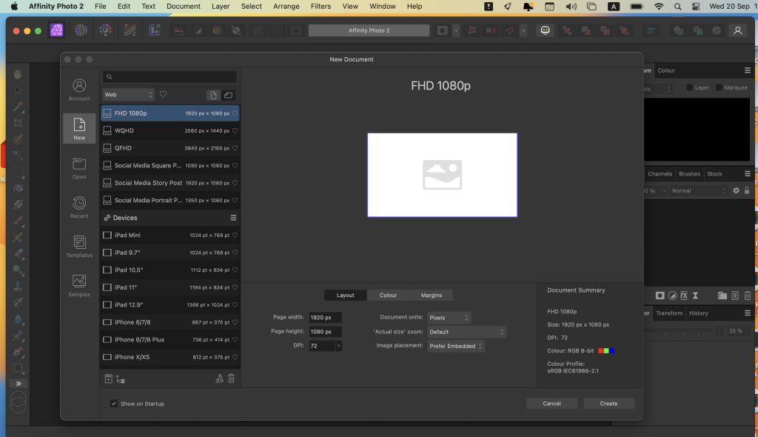Click the Create button

point(608,404)
